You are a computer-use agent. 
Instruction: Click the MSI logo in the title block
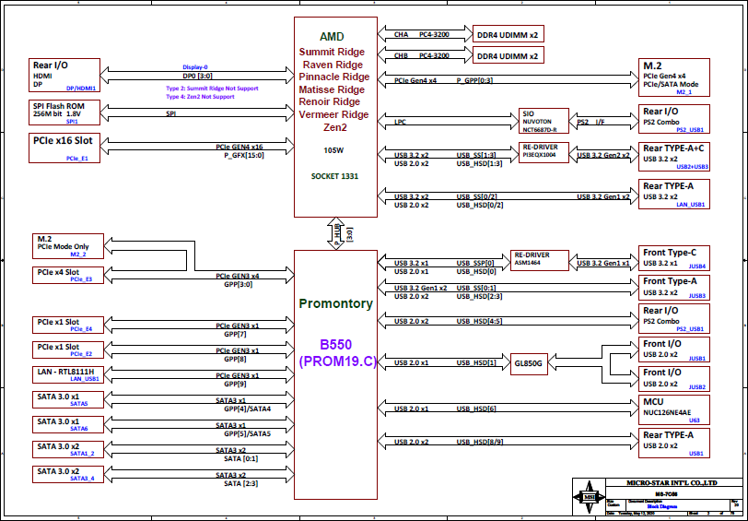[x=589, y=497]
